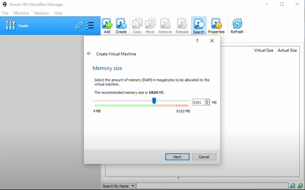Increase memory with spinbox up arrow
Viewport: 305px width, 190px height.
207,101
